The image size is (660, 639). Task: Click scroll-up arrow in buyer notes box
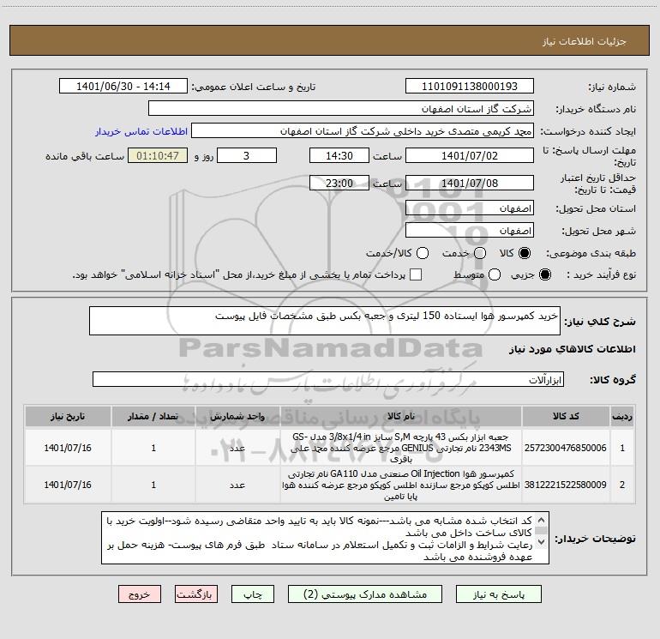(542, 520)
